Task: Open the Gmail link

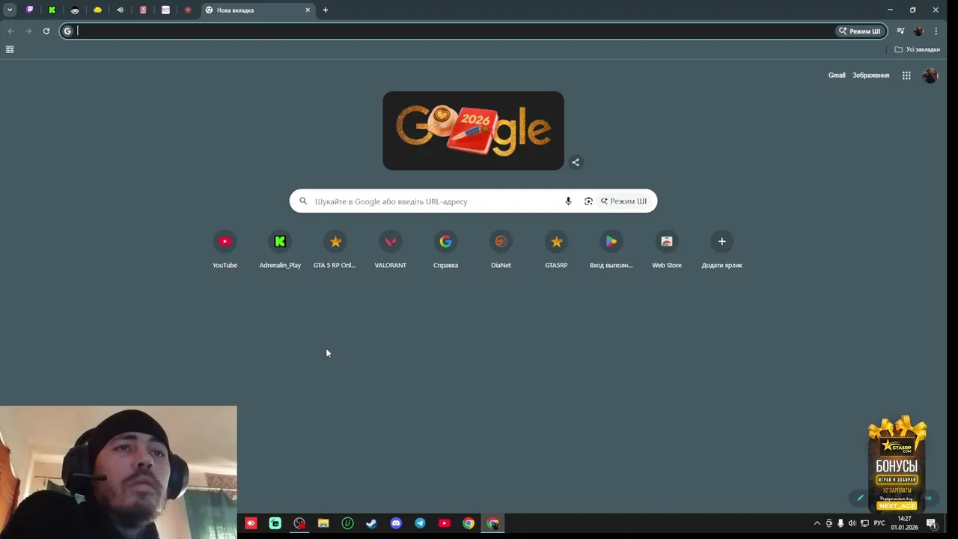Action: 837,75
